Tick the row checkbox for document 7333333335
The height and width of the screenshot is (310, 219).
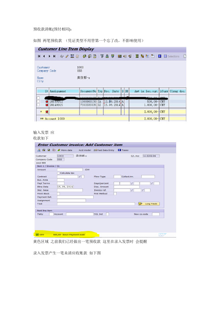coord(38,105)
